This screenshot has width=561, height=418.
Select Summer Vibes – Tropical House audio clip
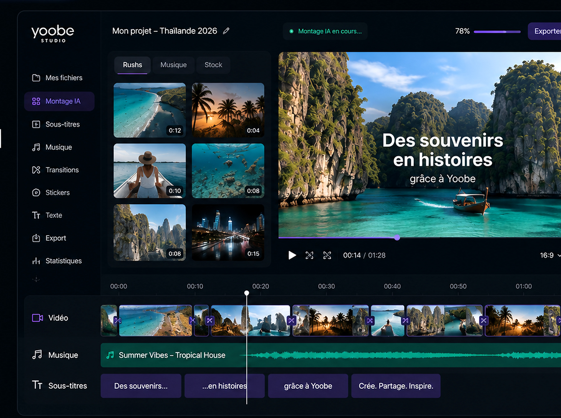[x=331, y=355]
